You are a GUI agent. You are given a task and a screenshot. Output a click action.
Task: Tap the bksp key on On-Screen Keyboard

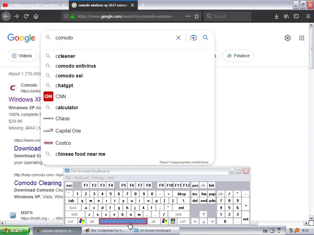[x=182, y=194]
